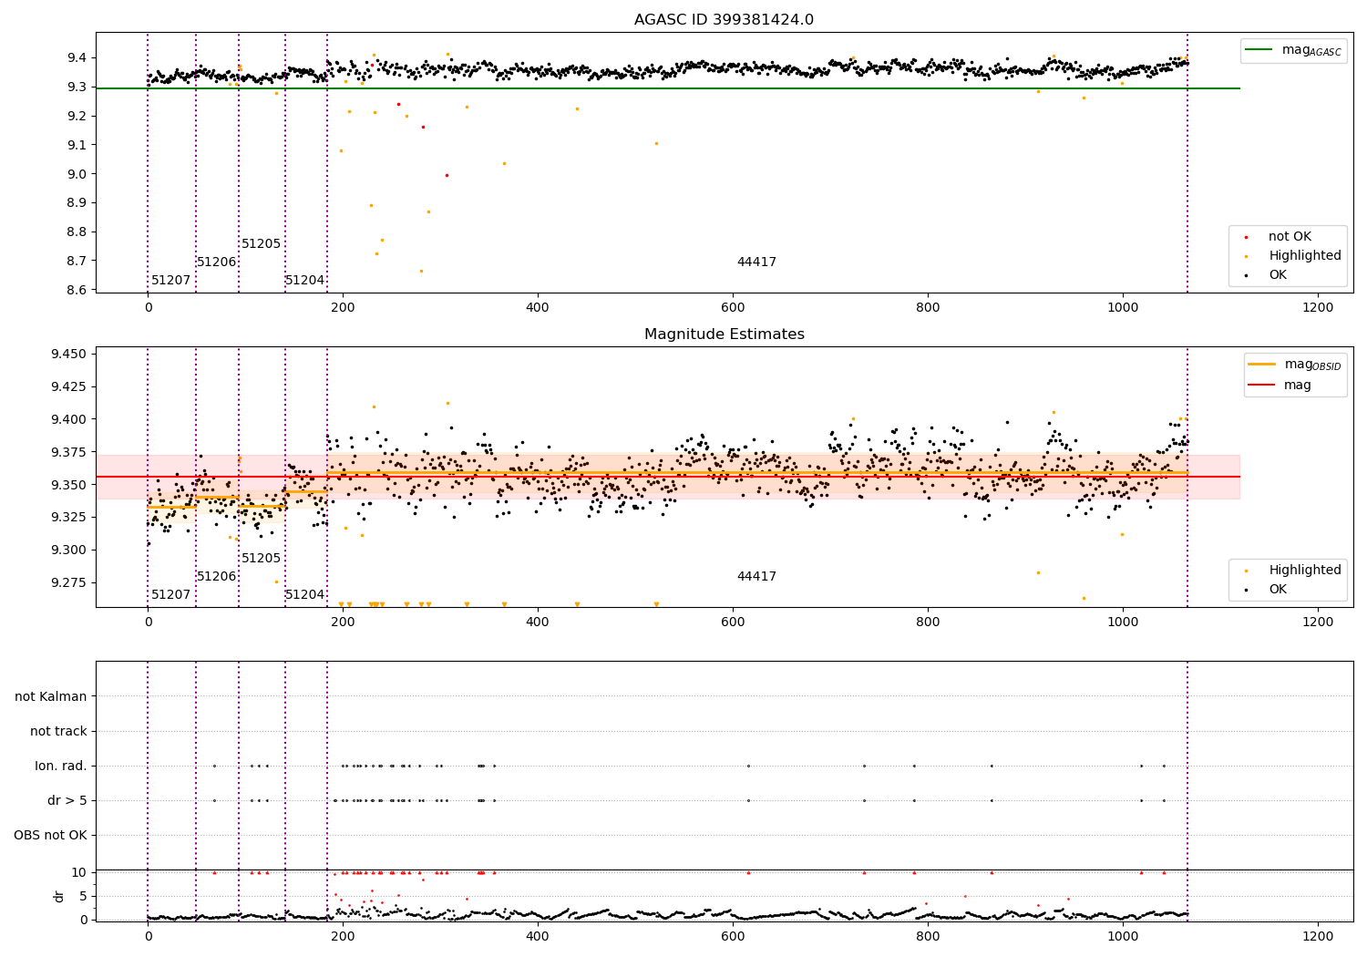Click the title "AGASC ID 399381424.0"
This screenshot has height=957, width=1367.
(x=724, y=20)
